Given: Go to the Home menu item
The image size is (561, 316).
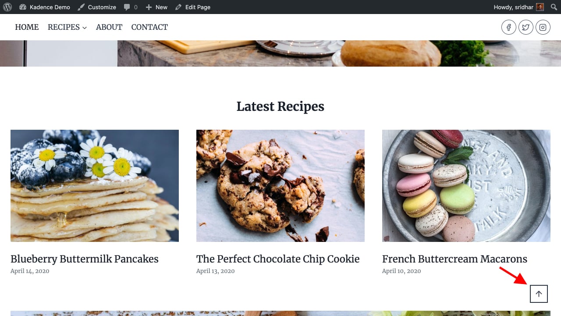Looking at the screenshot, I should click(x=27, y=27).
